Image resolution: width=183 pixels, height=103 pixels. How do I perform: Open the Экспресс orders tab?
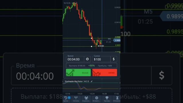click(x=96, y=99)
